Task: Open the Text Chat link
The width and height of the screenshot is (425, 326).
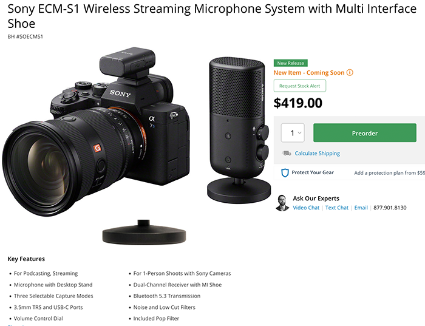Action: (336, 208)
